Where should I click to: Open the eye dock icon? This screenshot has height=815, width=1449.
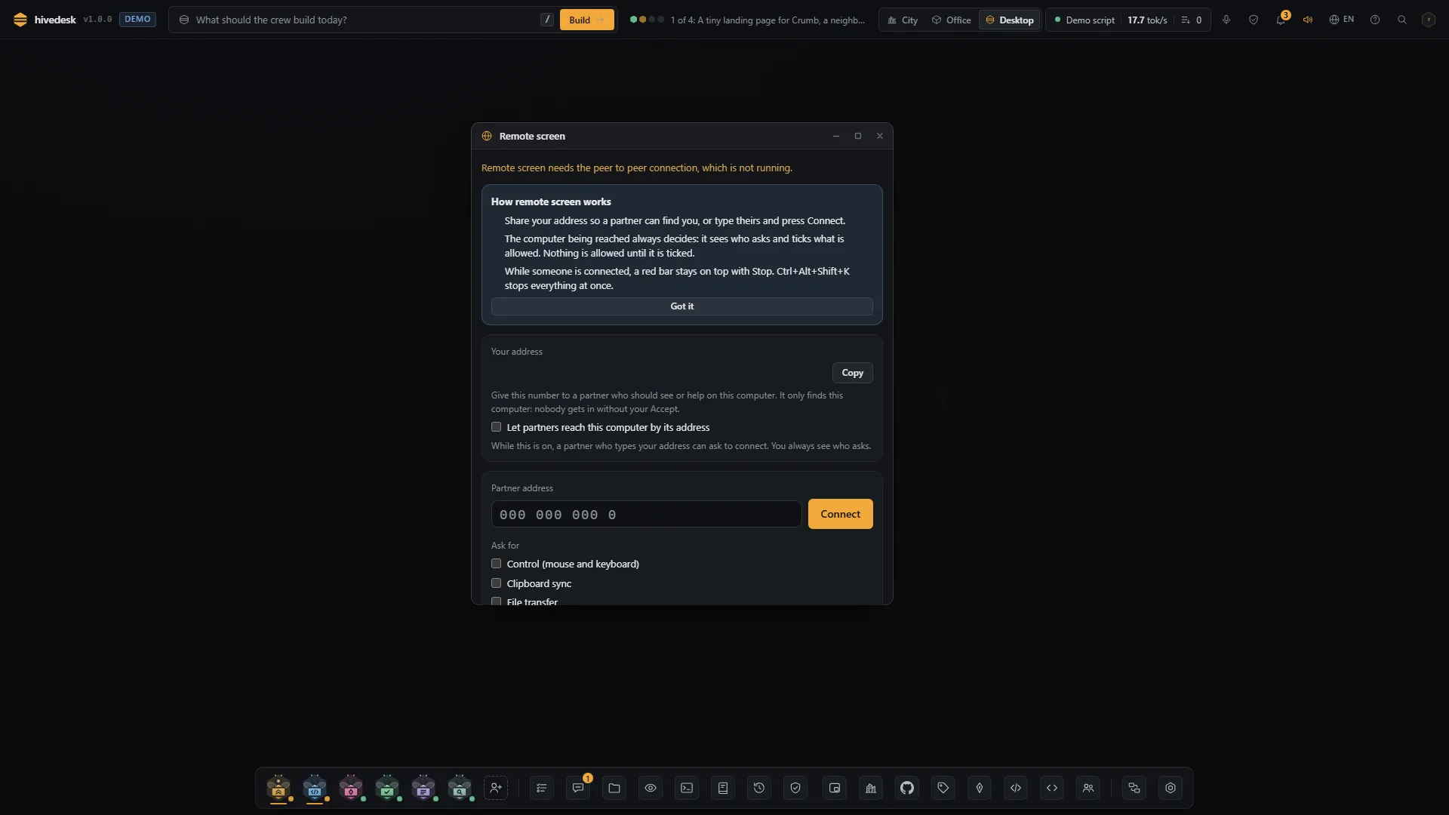click(651, 788)
